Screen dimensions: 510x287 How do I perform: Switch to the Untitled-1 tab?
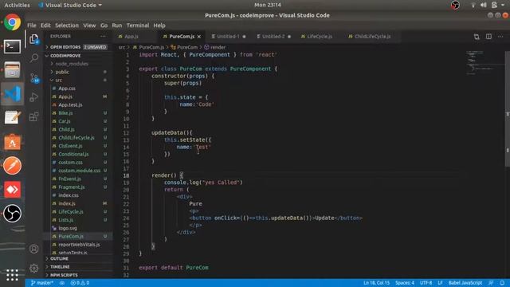[x=229, y=37]
